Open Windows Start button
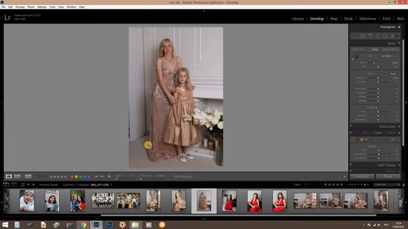 tap(5, 225)
